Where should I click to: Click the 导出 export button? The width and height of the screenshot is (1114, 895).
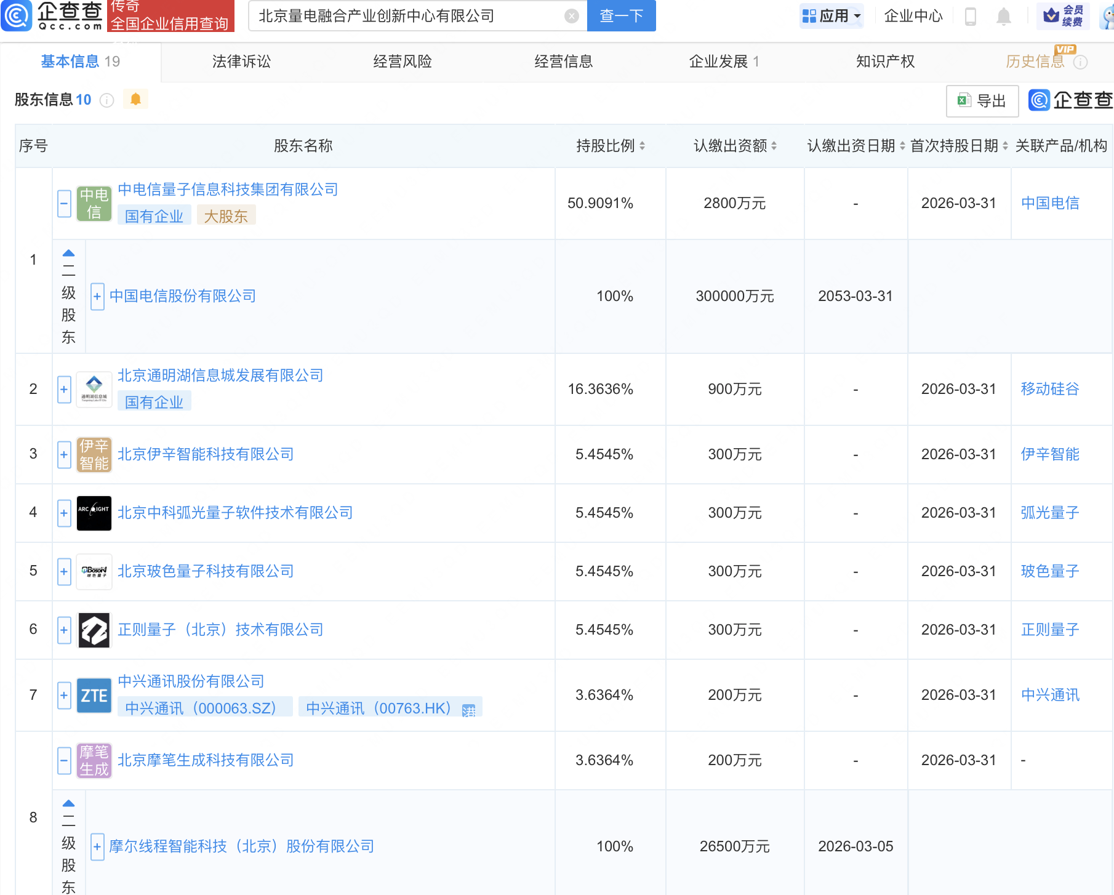[982, 101]
